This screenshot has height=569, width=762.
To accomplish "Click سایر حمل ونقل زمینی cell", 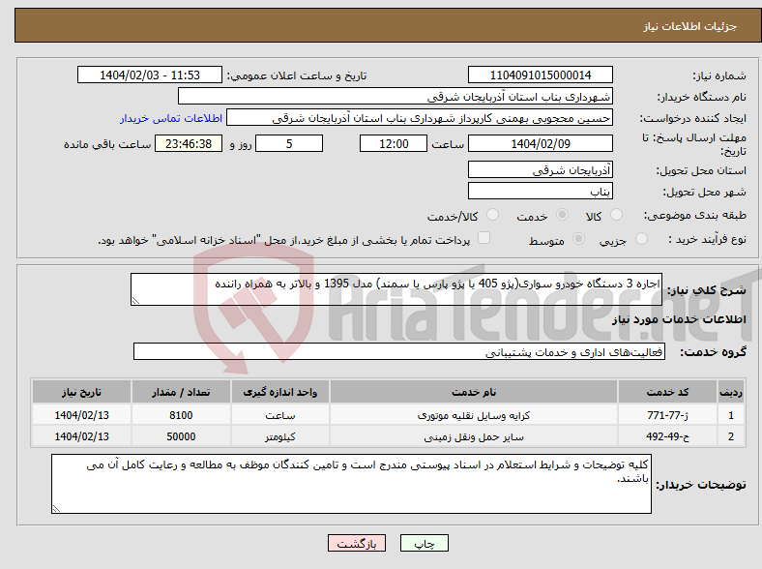I will [474, 436].
